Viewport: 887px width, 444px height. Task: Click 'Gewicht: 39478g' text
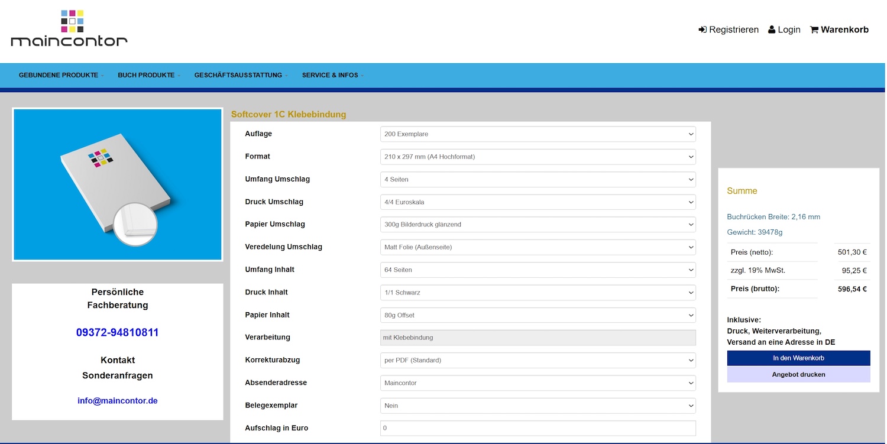[755, 232]
